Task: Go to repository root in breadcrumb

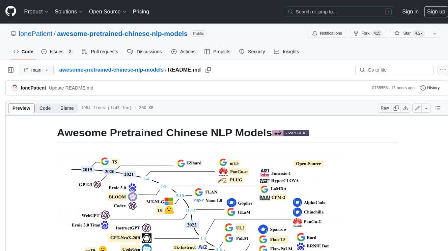Action: (x=111, y=70)
